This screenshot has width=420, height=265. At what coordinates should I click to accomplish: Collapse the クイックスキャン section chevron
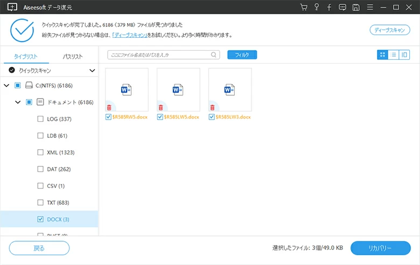[92, 71]
